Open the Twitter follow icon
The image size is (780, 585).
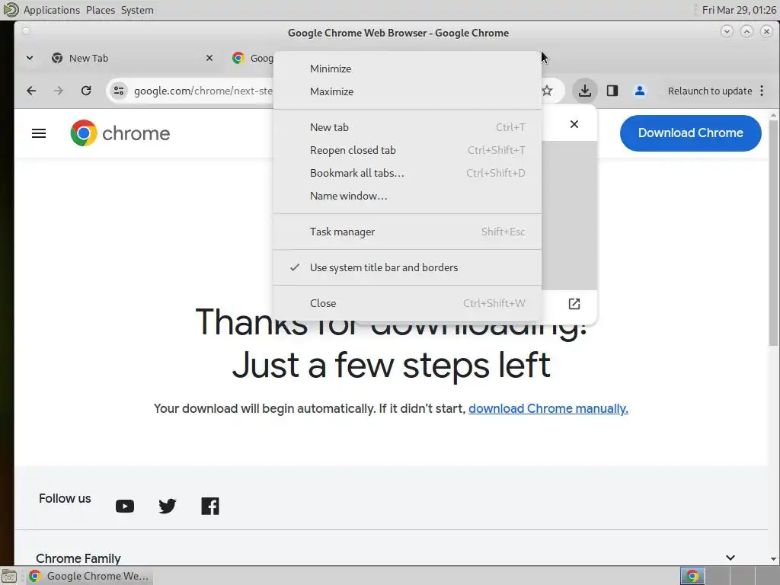coord(167,506)
